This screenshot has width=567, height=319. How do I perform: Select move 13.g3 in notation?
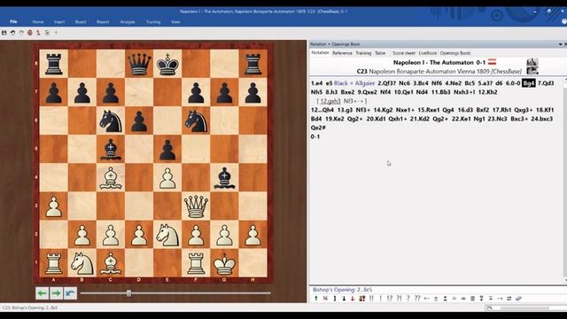click(x=345, y=110)
